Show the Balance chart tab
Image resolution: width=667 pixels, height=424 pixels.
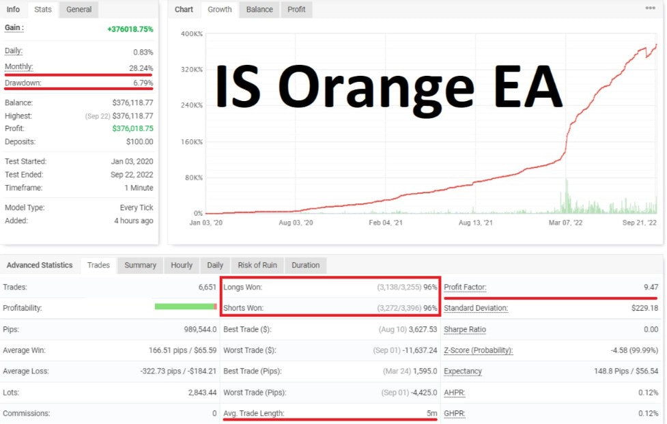(x=259, y=10)
